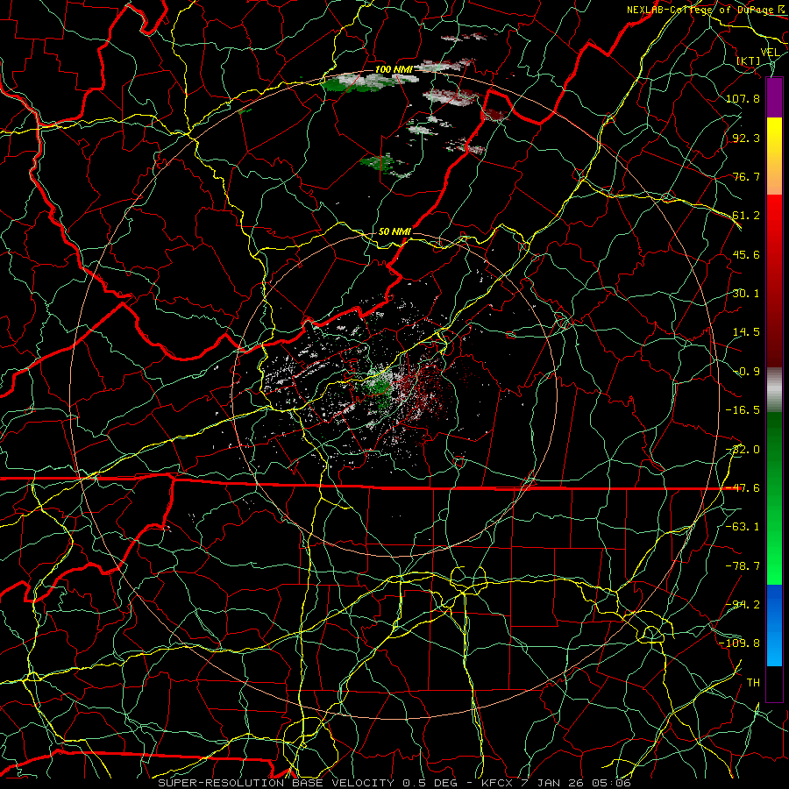Click the Super-Resolution Base Velocity caption

(394, 783)
